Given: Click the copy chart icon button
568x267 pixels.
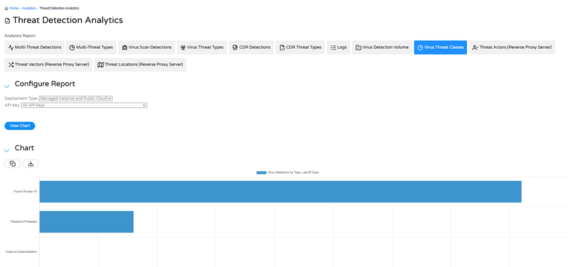Looking at the screenshot, I should coord(13,164).
